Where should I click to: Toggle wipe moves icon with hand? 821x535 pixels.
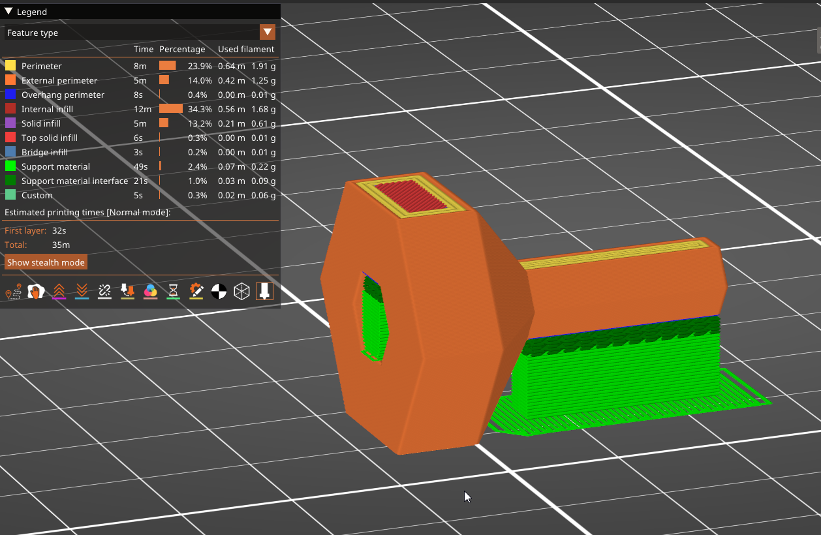coord(36,292)
